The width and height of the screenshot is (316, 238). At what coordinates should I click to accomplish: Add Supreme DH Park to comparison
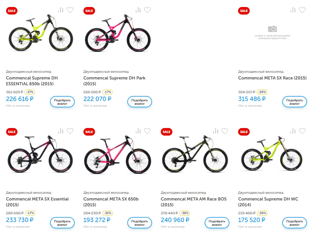coord(138,10)
